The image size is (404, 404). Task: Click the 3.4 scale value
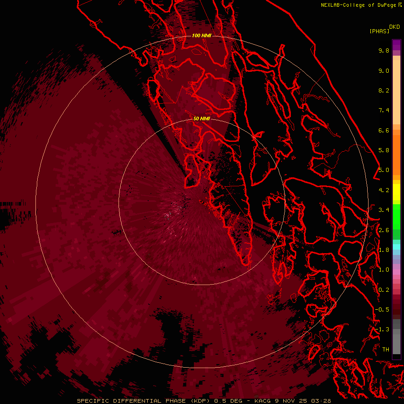[x=384, y=210]
